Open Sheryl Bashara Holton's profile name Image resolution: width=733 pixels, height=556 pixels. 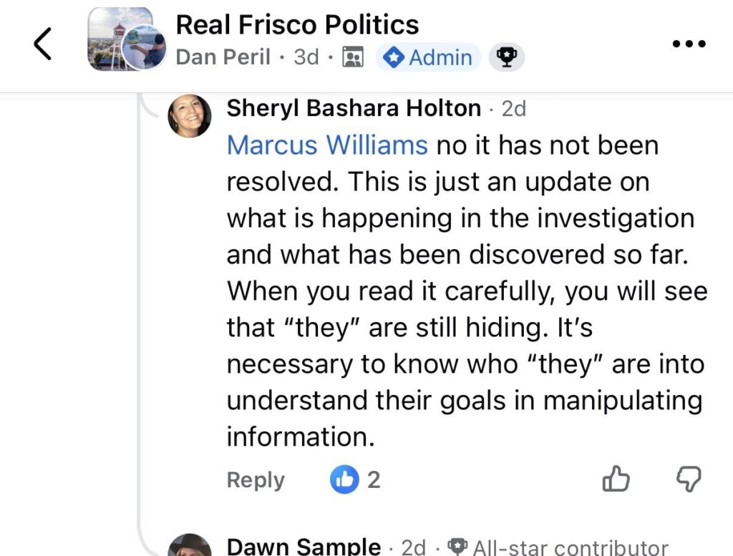354,108
